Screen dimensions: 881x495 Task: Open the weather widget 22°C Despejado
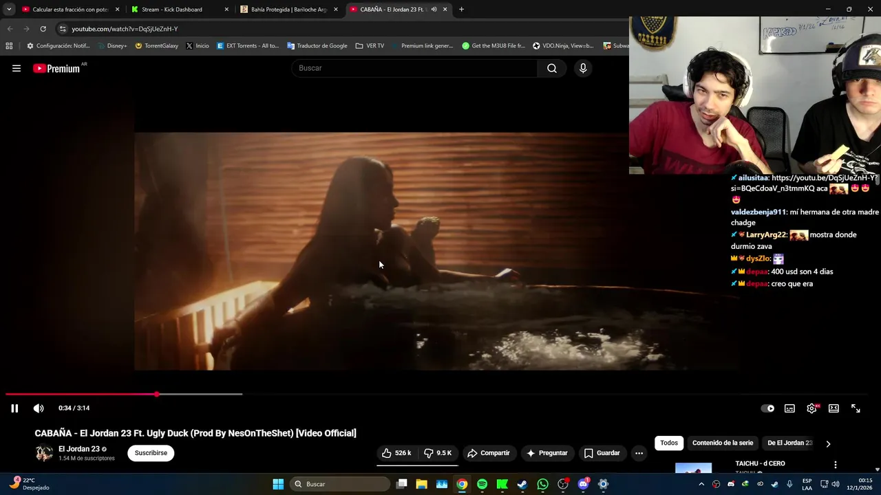tap(29, 484)
